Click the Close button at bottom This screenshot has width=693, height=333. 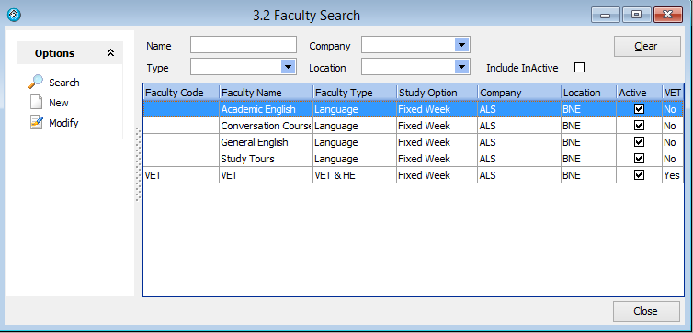pyautogui.click(x=646, y=311)
